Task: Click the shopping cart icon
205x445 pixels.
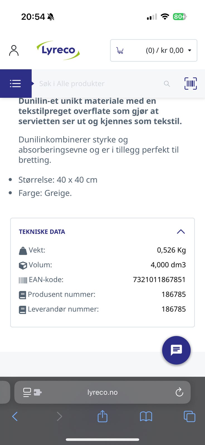Action: [x=120, y=51]
